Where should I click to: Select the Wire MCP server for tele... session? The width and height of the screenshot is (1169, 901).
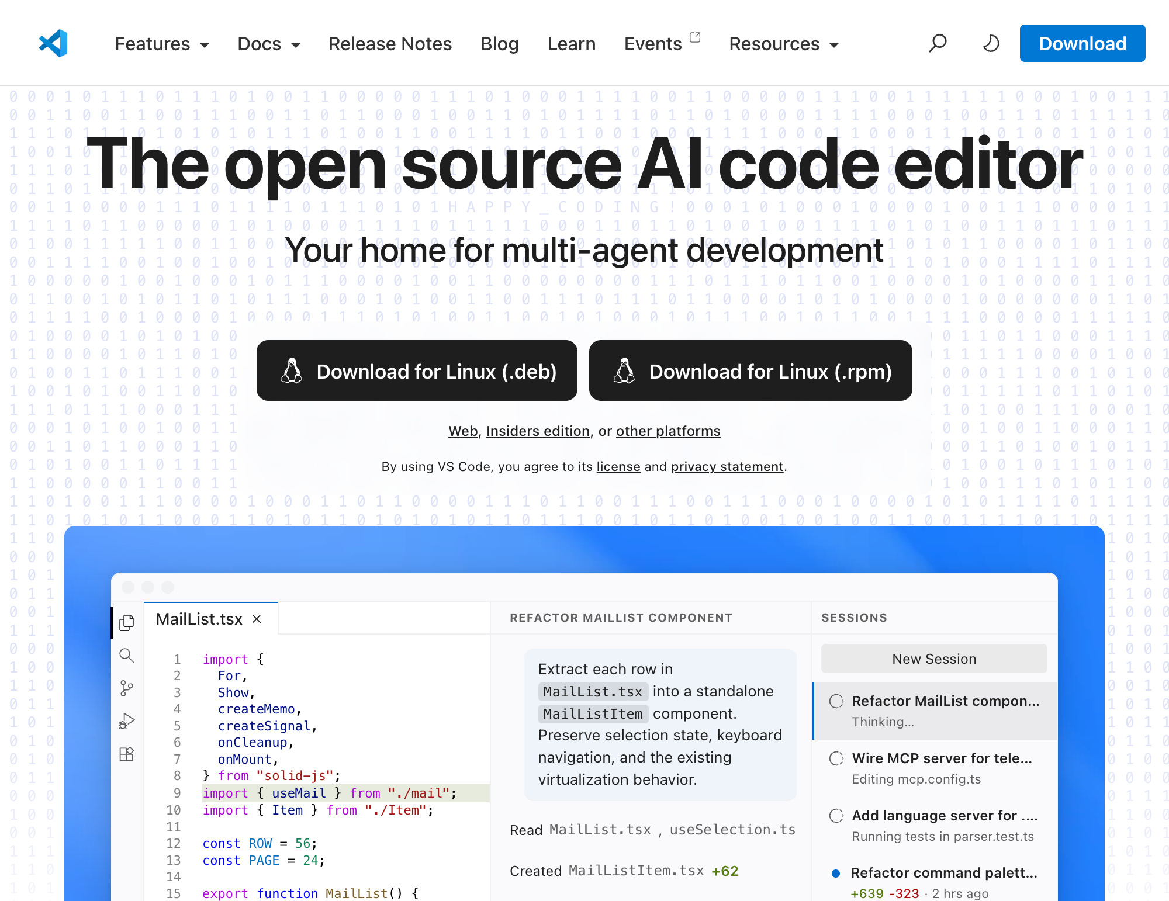click(x=935, y=768)
